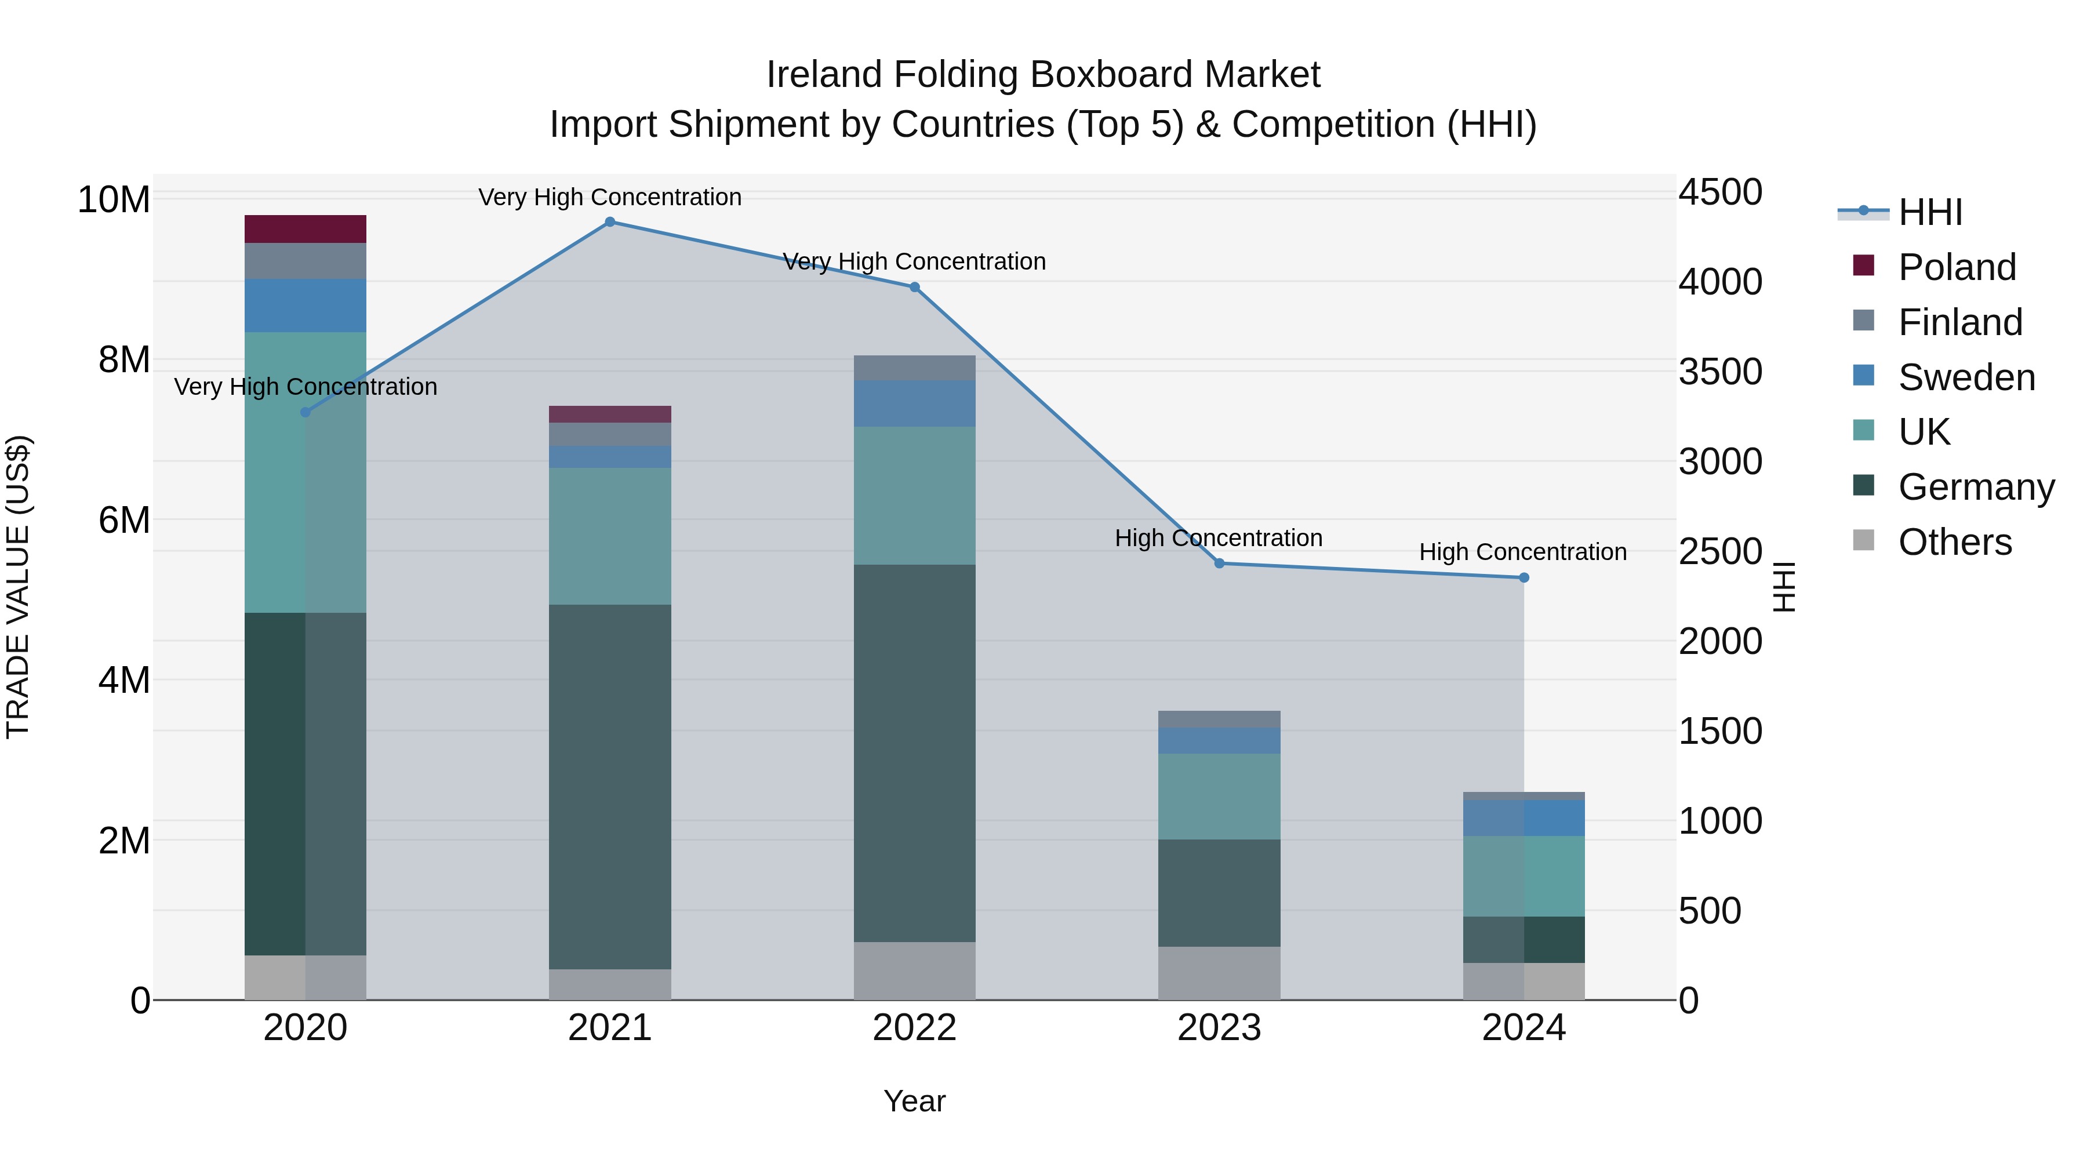Click the Germany segment in the 2023 bar

coord(1219,893)
